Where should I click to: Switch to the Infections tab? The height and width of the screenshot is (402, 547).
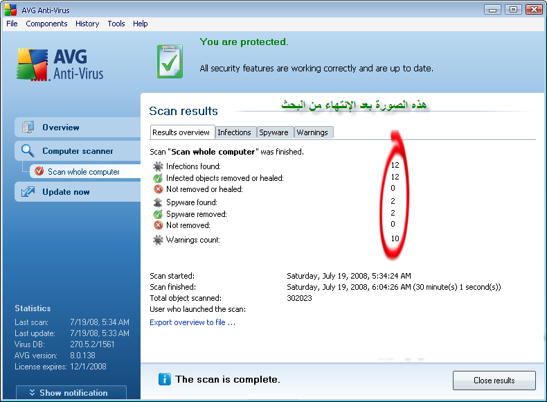(234, 132)
